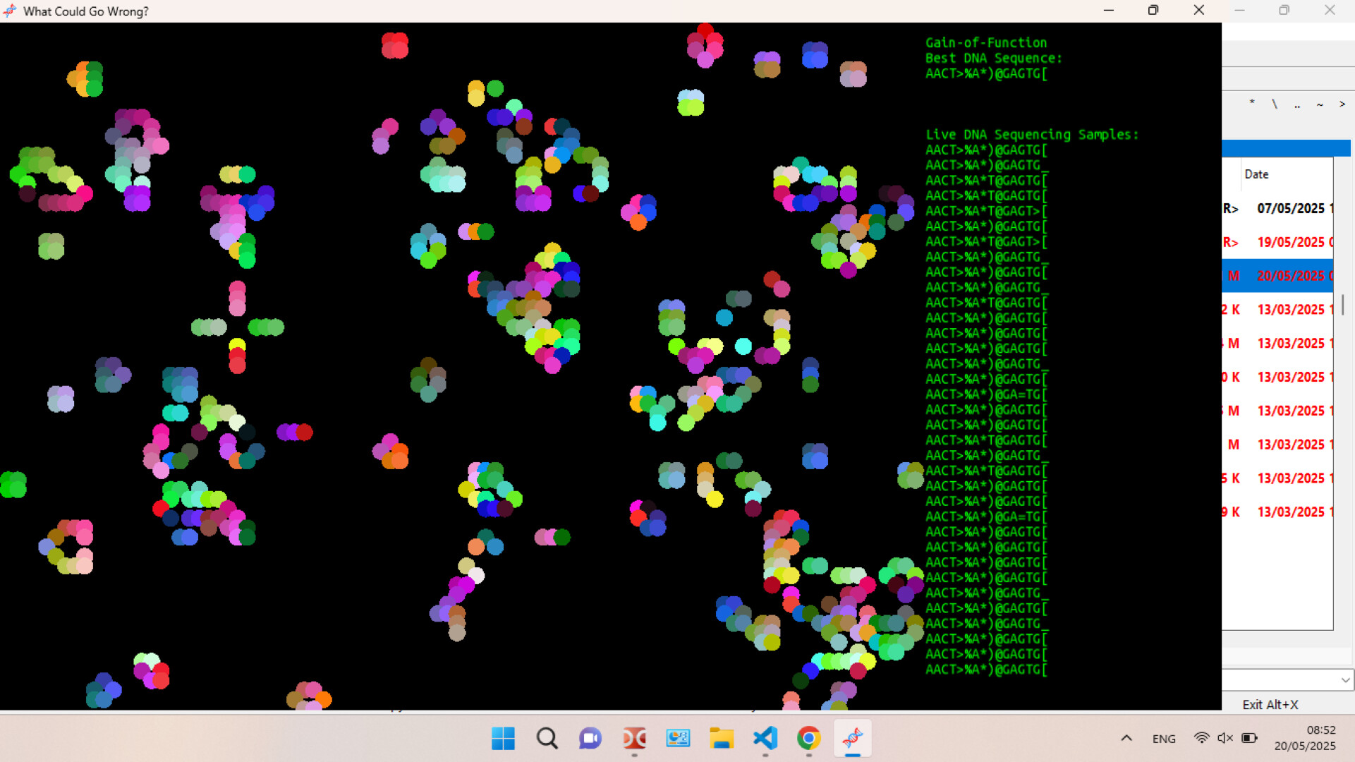The height and width of the screenshot is (762, 1355).
Task: Select the red entry dated 19/05/2025
Action: click(x=1293, y=242)
